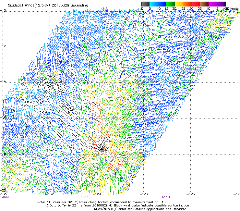Click the '-132' longitude axis label
The image size is (240, 211).
click(50, 194)
